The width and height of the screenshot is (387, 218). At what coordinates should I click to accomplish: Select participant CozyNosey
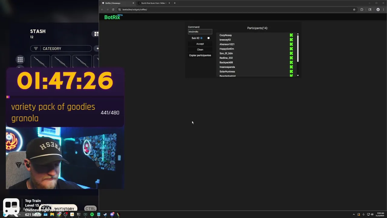pyautogui.click(x=226, y=35)
